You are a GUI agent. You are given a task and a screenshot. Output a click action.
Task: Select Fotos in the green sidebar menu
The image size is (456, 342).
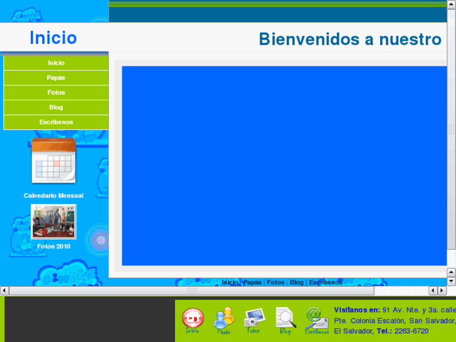(x=56, y=92)
